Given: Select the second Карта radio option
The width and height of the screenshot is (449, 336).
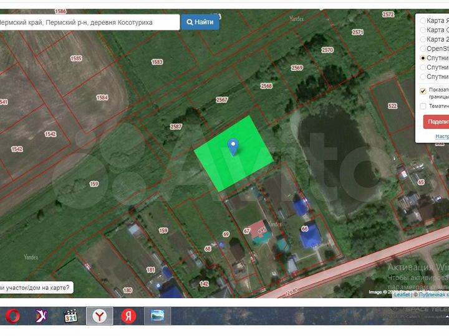Looking at the screenshot, I should coord(423,30).
